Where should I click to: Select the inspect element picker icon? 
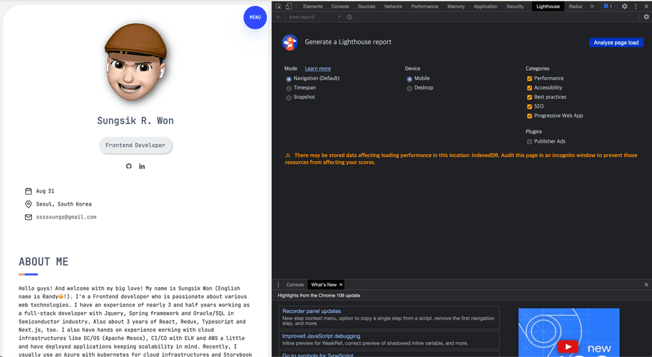[x=278, y=7]
